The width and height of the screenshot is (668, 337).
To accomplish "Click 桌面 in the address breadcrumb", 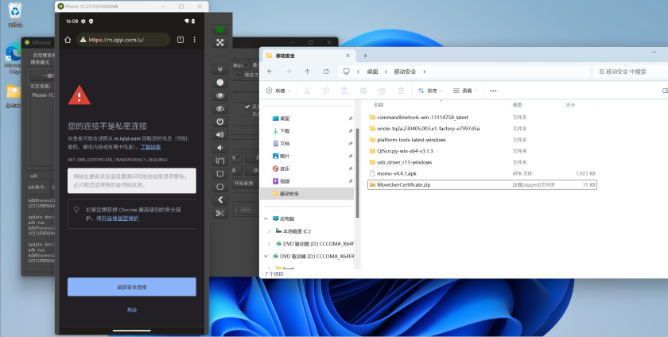I will (x=373, y=72).
